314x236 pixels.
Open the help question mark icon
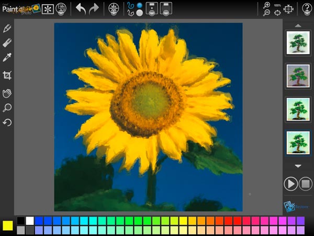coord(307,8)
